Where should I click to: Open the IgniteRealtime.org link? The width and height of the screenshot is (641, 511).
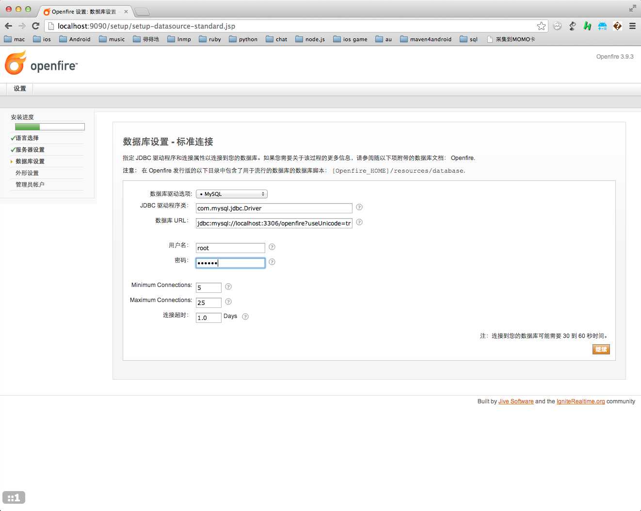(x=580, y=401)
